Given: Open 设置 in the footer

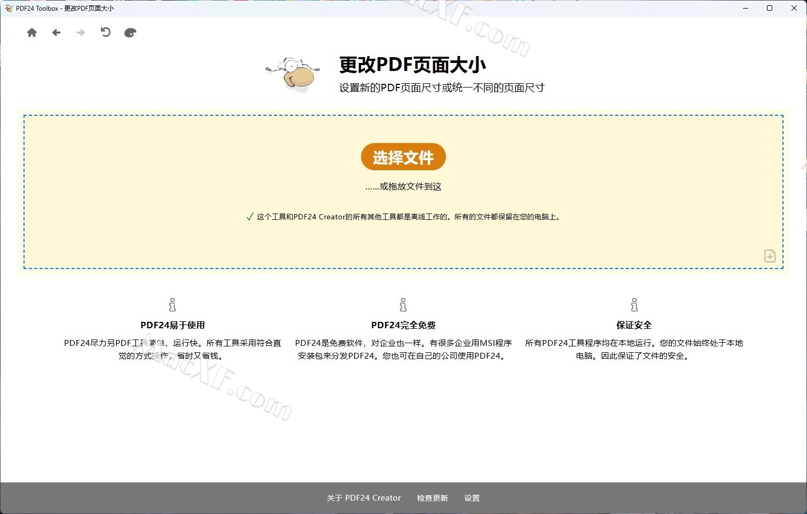Looking at the screenshot, I should pyautogui.click(x=472, y=498).
